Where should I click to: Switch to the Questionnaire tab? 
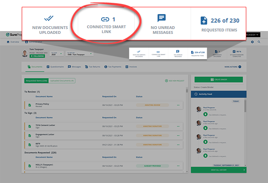coord(56,67)
